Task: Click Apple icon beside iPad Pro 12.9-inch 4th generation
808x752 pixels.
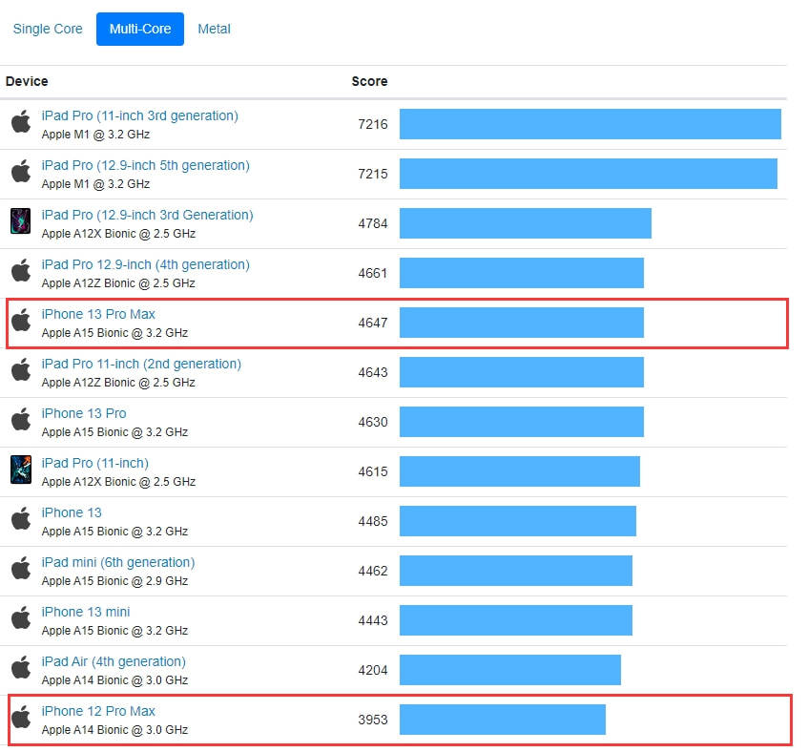Action: (21, 271)
